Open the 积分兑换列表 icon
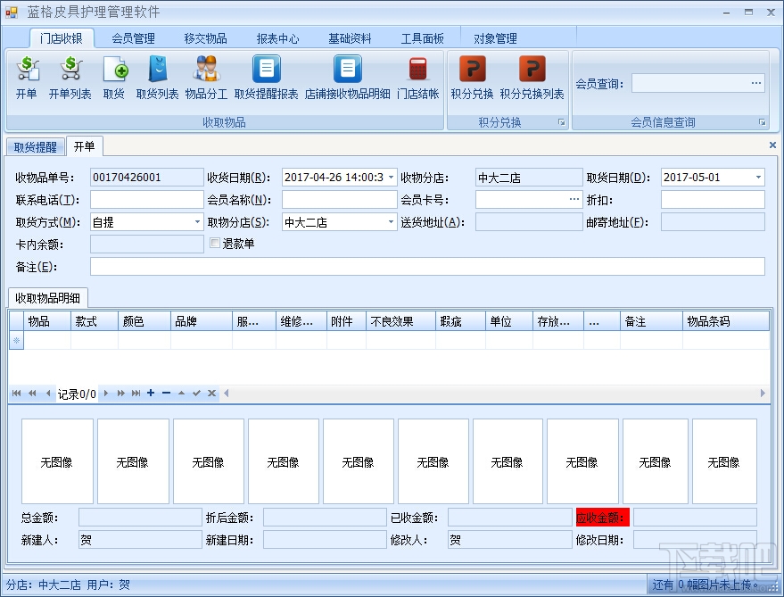This screenshot has width=784, height=597. [x=532, y=77]
